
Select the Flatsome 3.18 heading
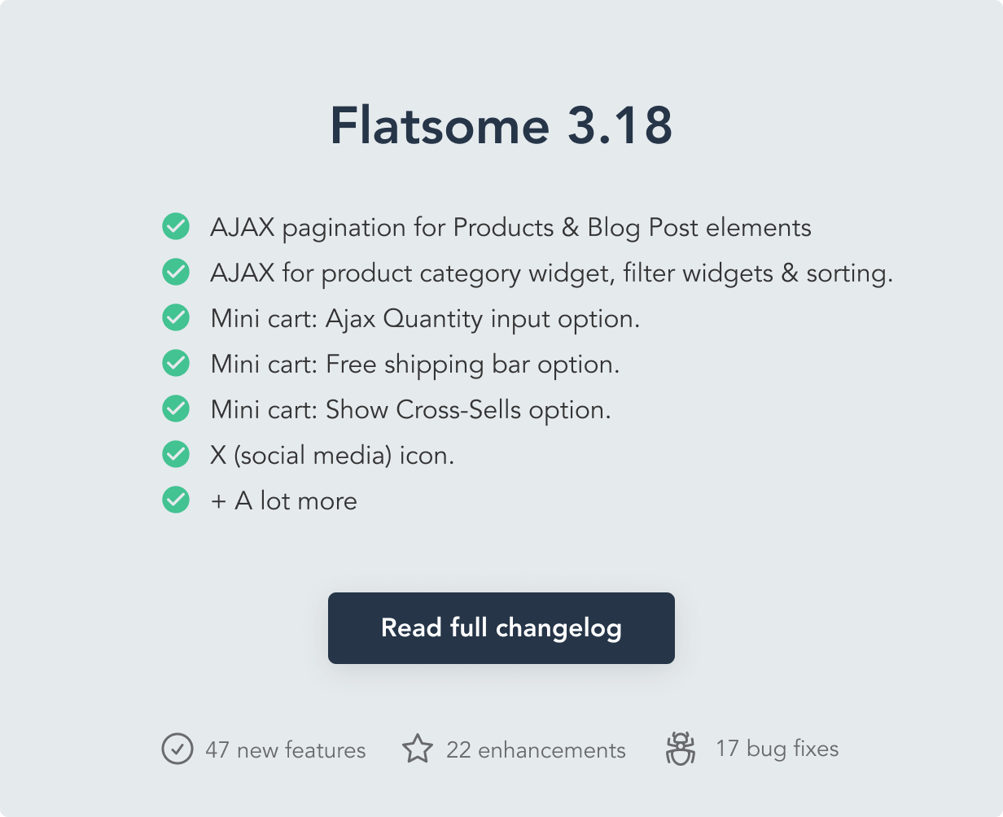pos(501,126)
